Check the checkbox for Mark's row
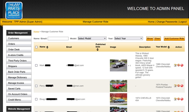This screenshot has height=112, width=189. (36, 65)
